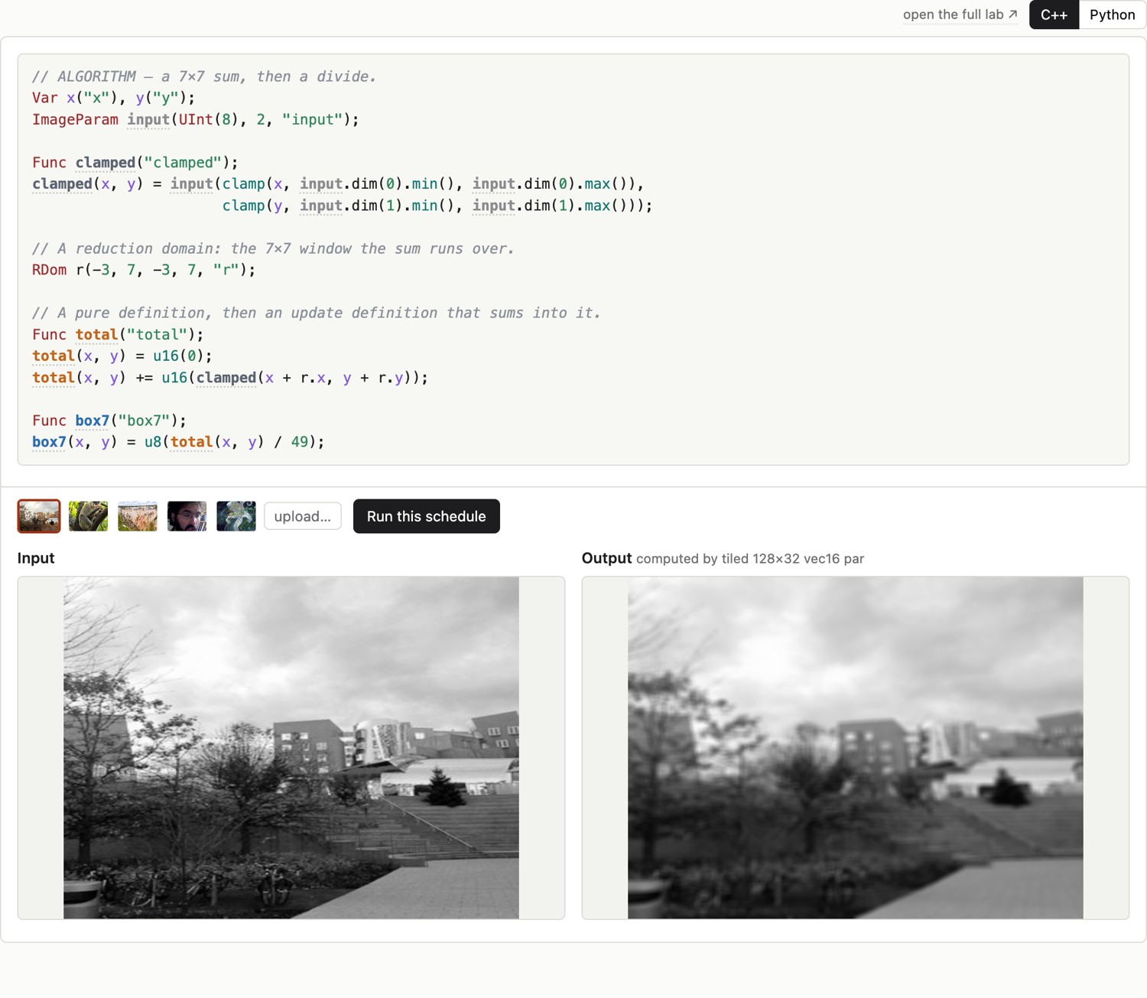Select the bearded man sample thumbnail
The height and width of the screenshot is (998, 1147).
[187, 516]
